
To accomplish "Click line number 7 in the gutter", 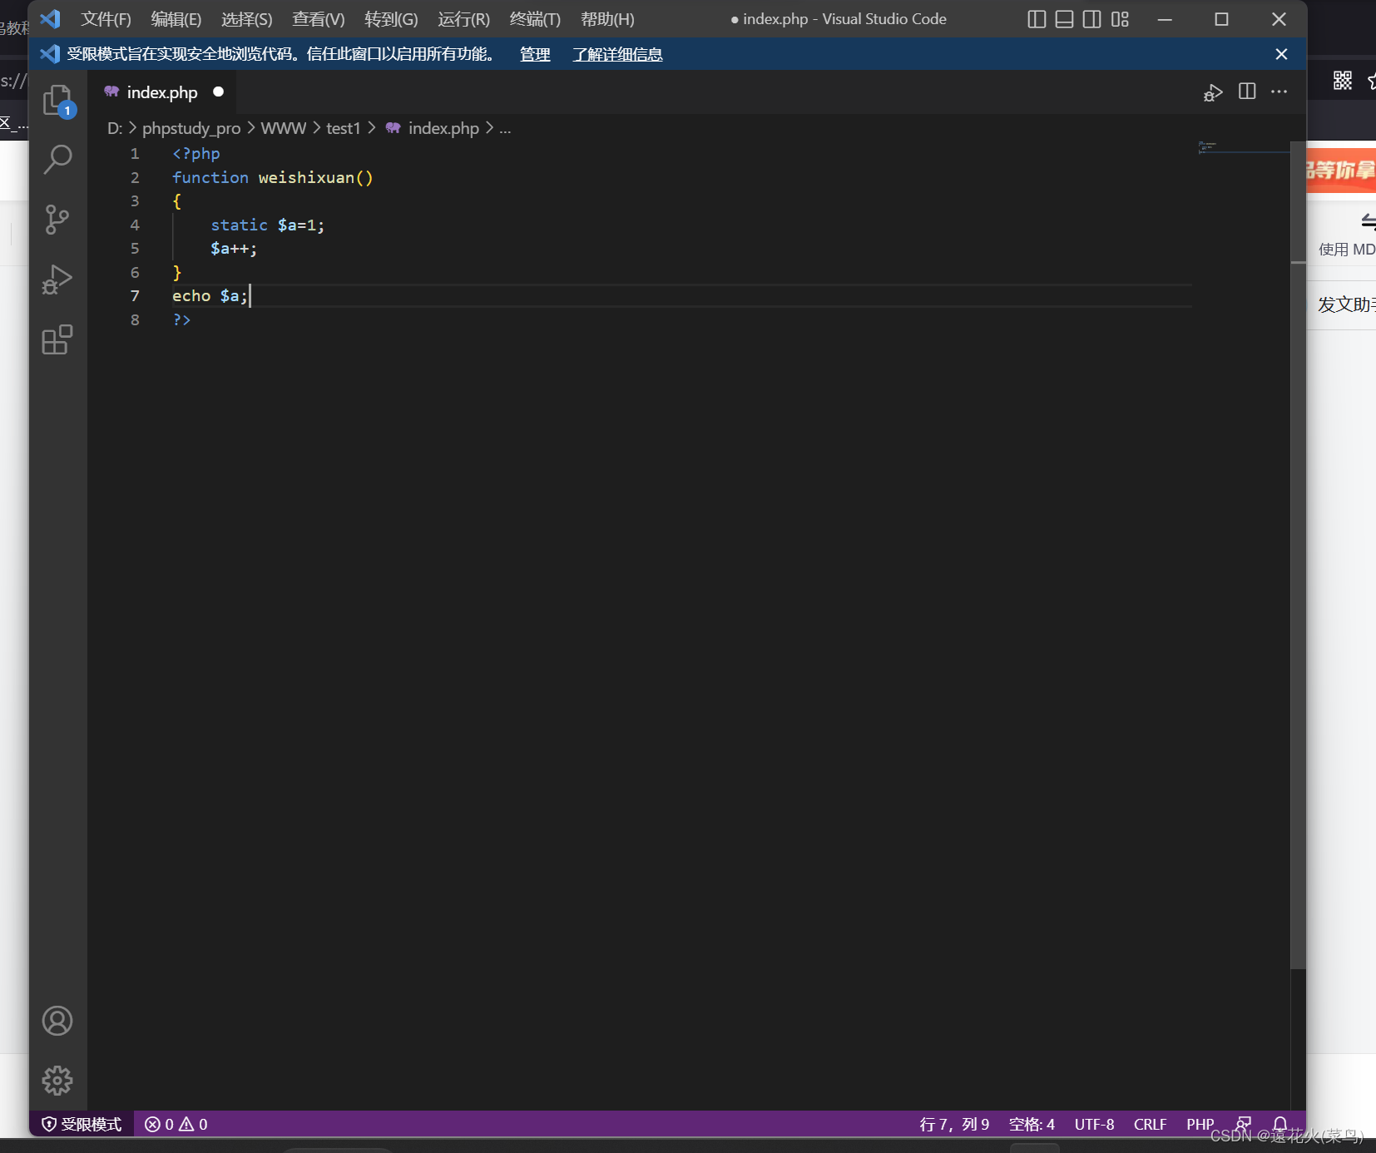I will pos(135,295).
